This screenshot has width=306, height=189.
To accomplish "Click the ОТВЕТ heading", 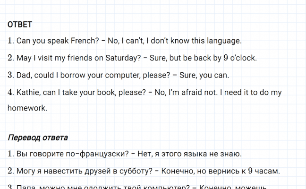I will [x=20, y=25].
